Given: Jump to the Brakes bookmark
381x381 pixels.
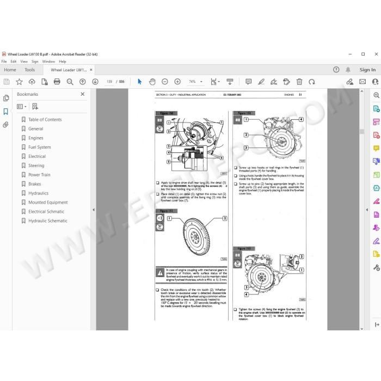Looking at the screenshot, I should click(34, 184).
